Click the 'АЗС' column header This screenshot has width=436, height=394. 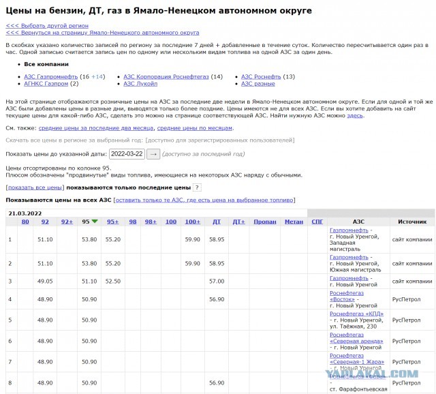pos(358,222)
